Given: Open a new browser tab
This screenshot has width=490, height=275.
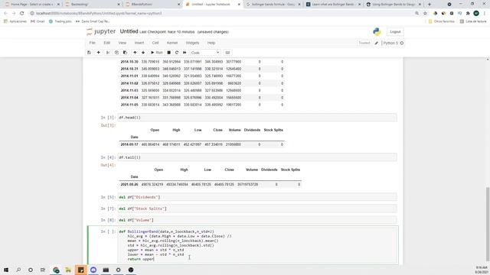Looking at the screenshot, I should point(430,5).
